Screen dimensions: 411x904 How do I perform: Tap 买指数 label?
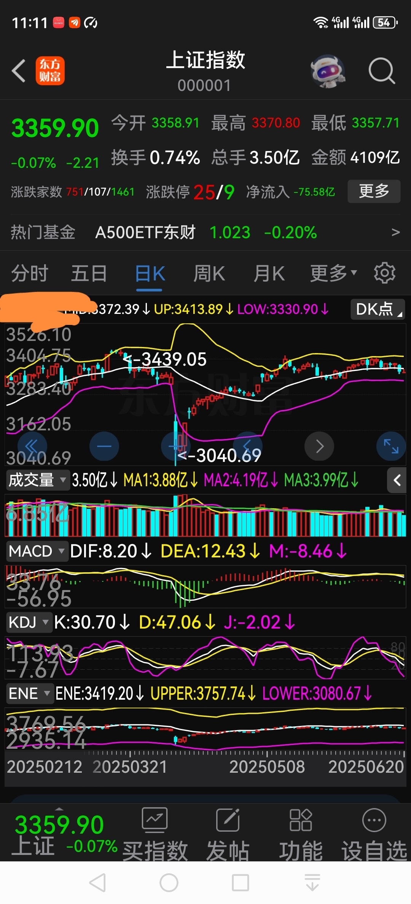pos(155,851)
